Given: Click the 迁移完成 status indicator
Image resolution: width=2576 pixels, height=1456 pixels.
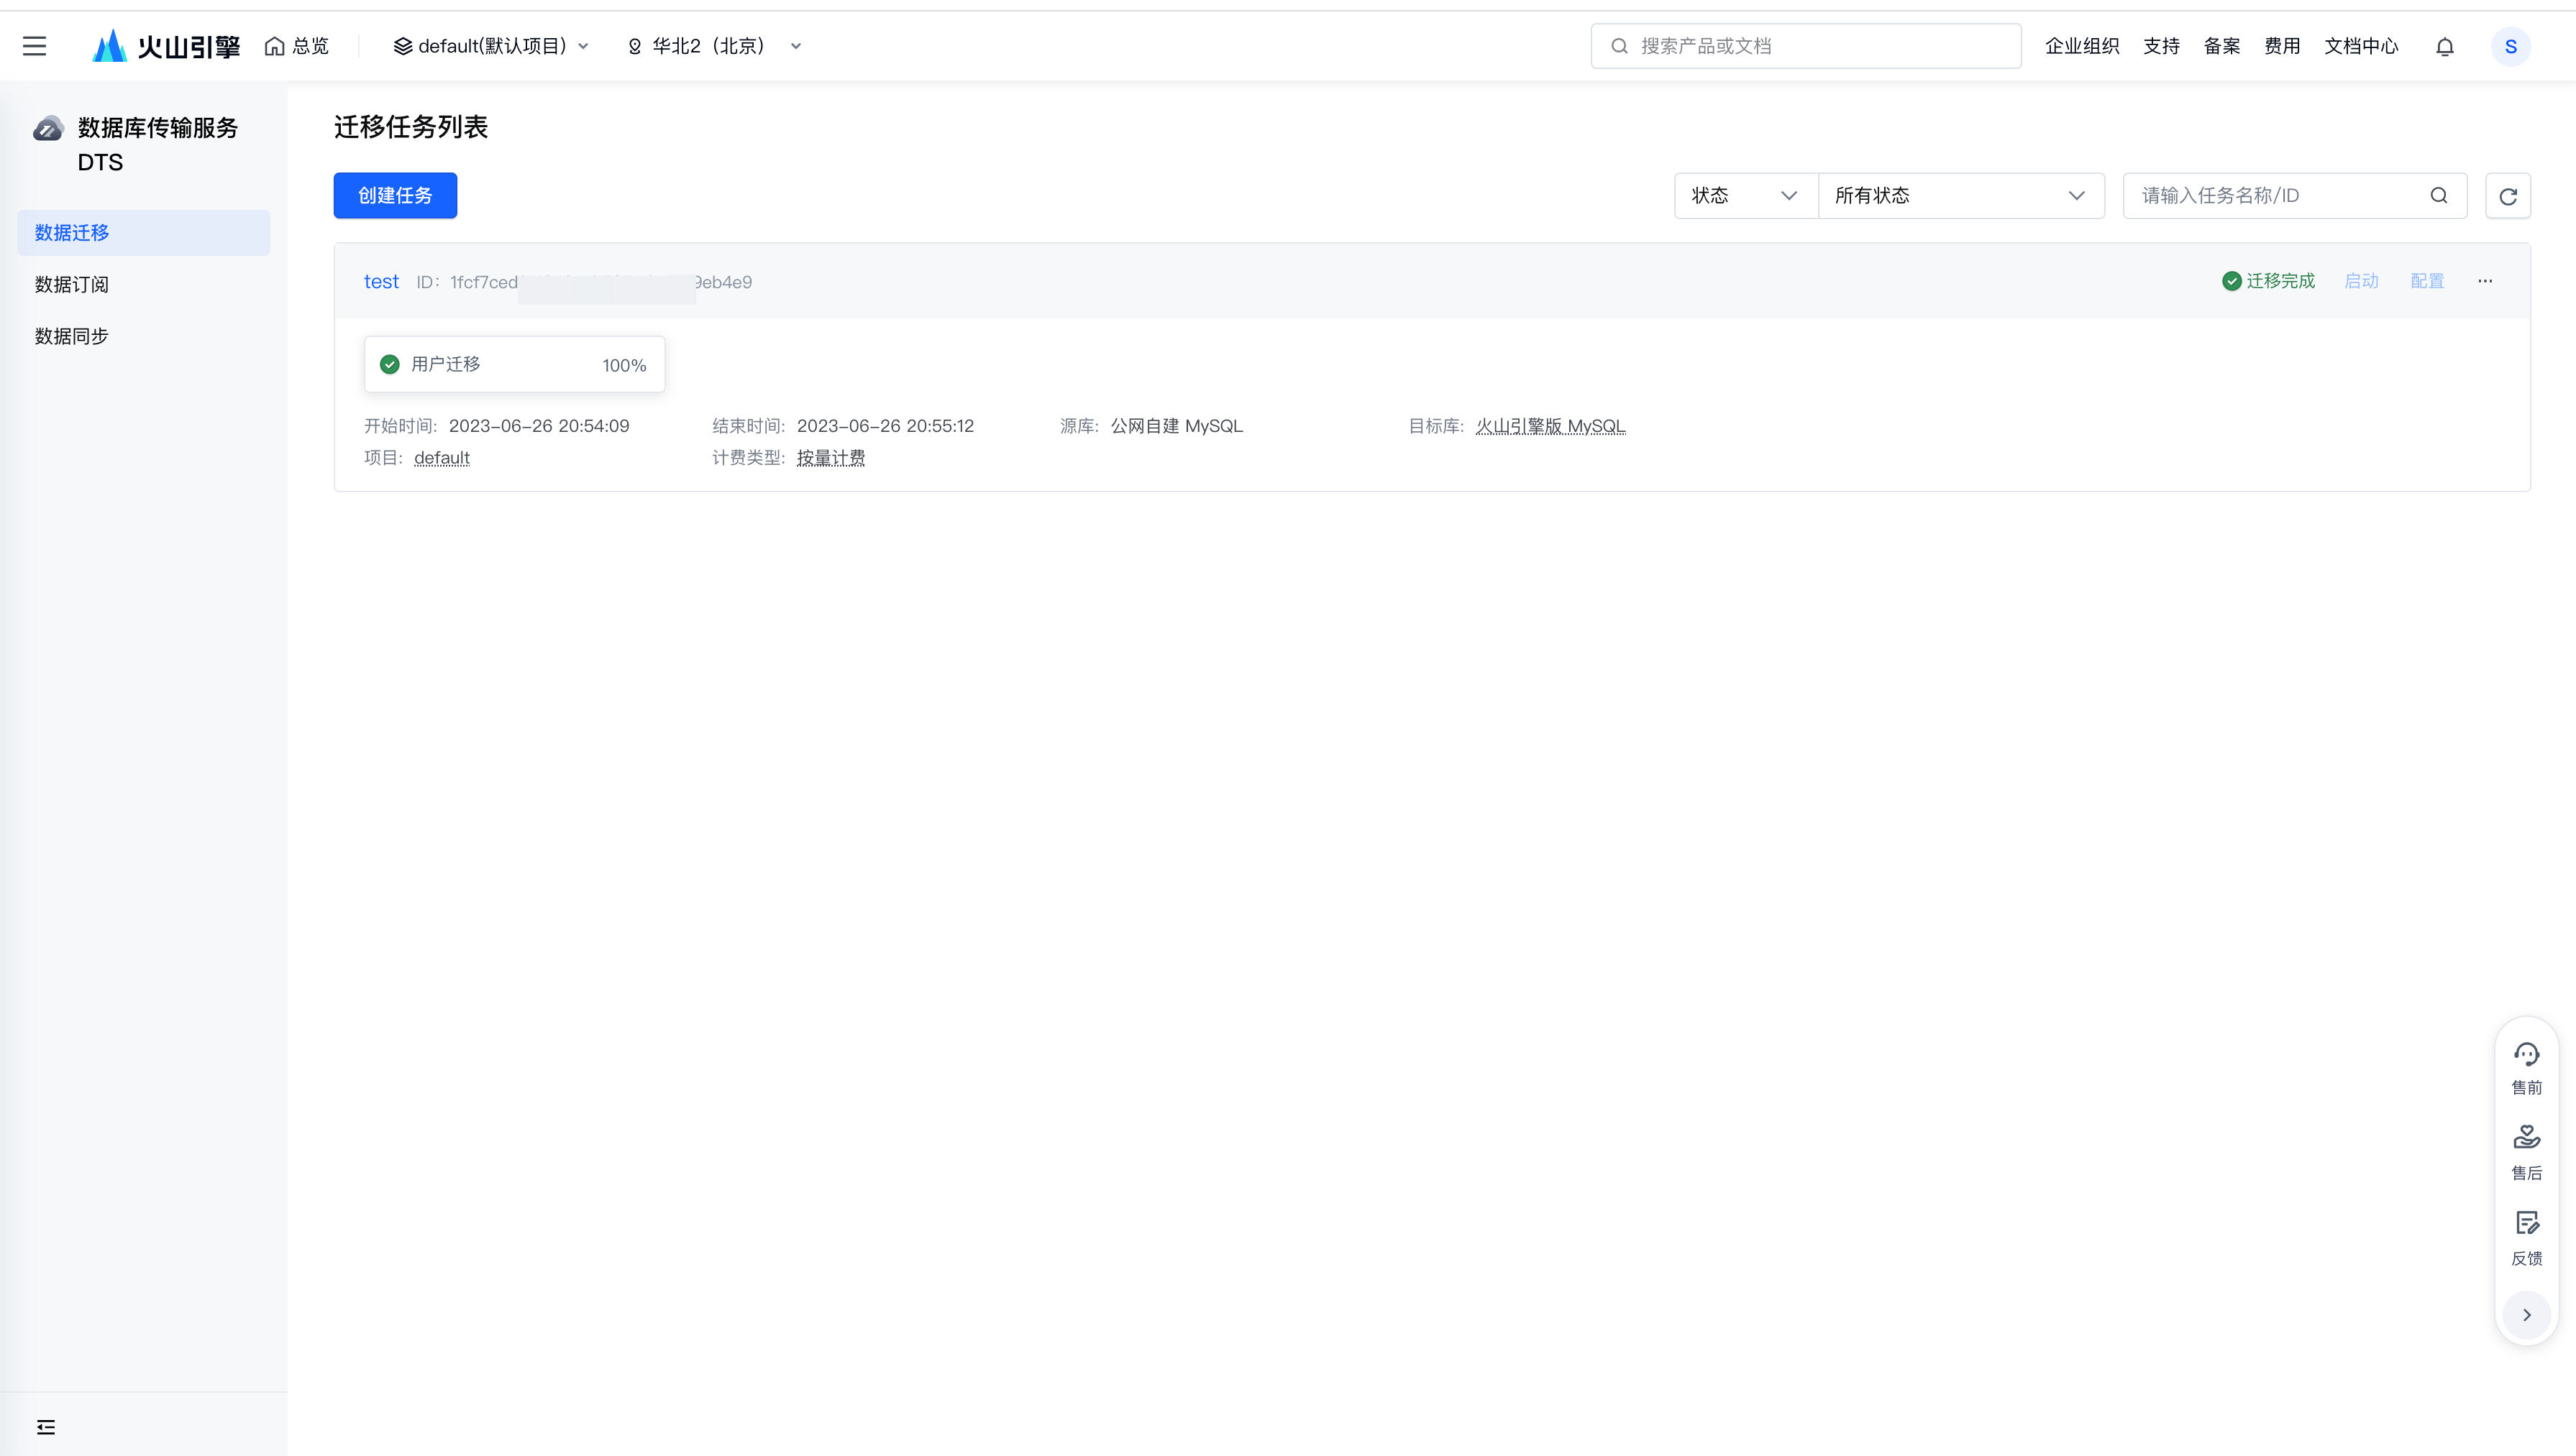Looking at the screenshot, I should (2269, 281).
